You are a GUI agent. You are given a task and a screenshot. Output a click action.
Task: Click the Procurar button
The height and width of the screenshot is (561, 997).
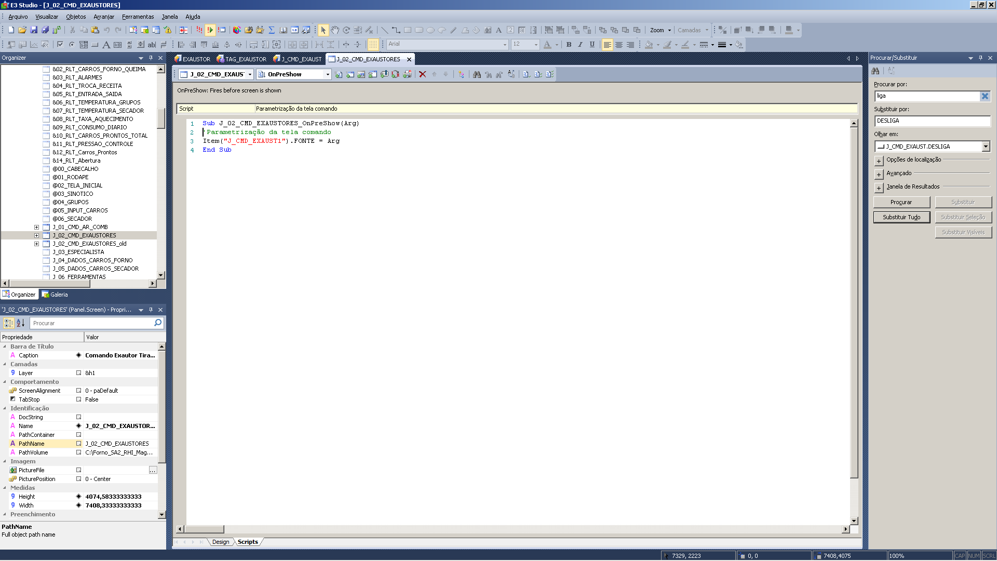coord(901,202)
